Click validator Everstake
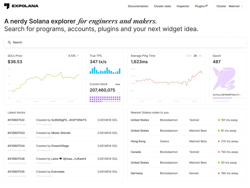This screenshot has height=188, width=250. [x=58, y=172]
